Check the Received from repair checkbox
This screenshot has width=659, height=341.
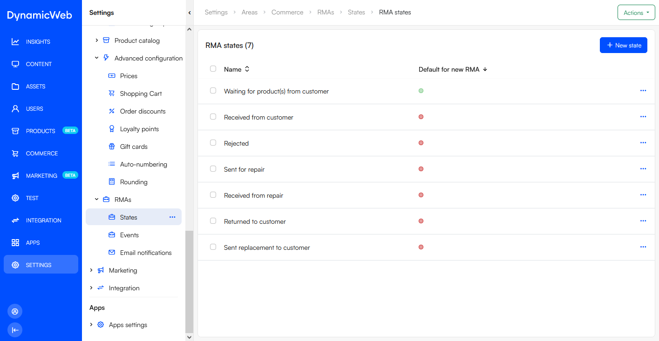click(213, 195)
